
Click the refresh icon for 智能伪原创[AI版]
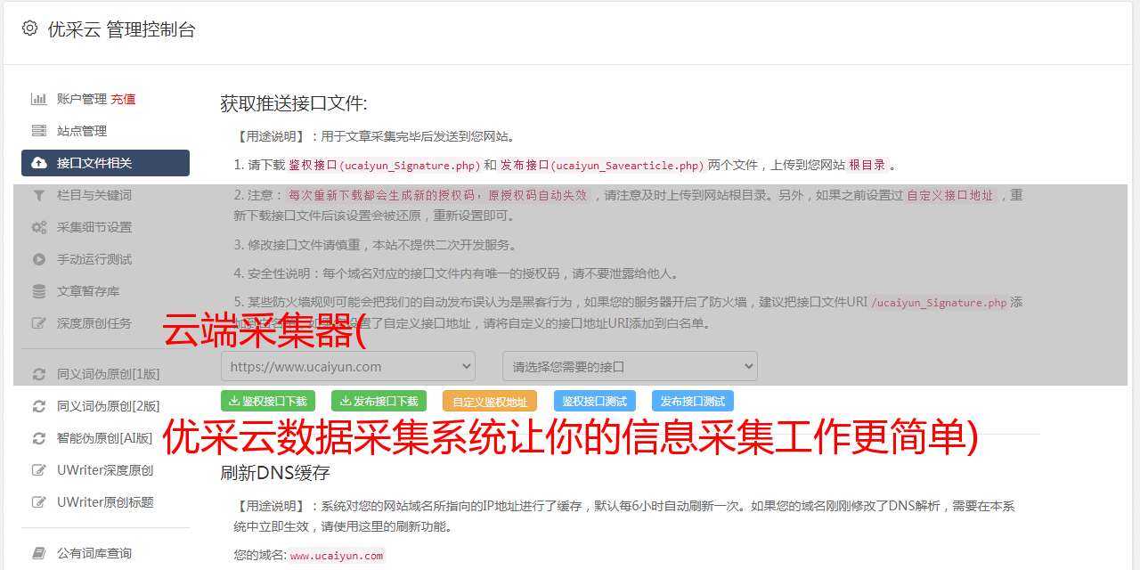coord(39,438)
